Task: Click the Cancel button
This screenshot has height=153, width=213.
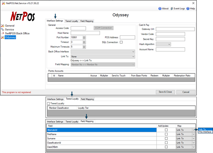Action: [x=186, y=92]
